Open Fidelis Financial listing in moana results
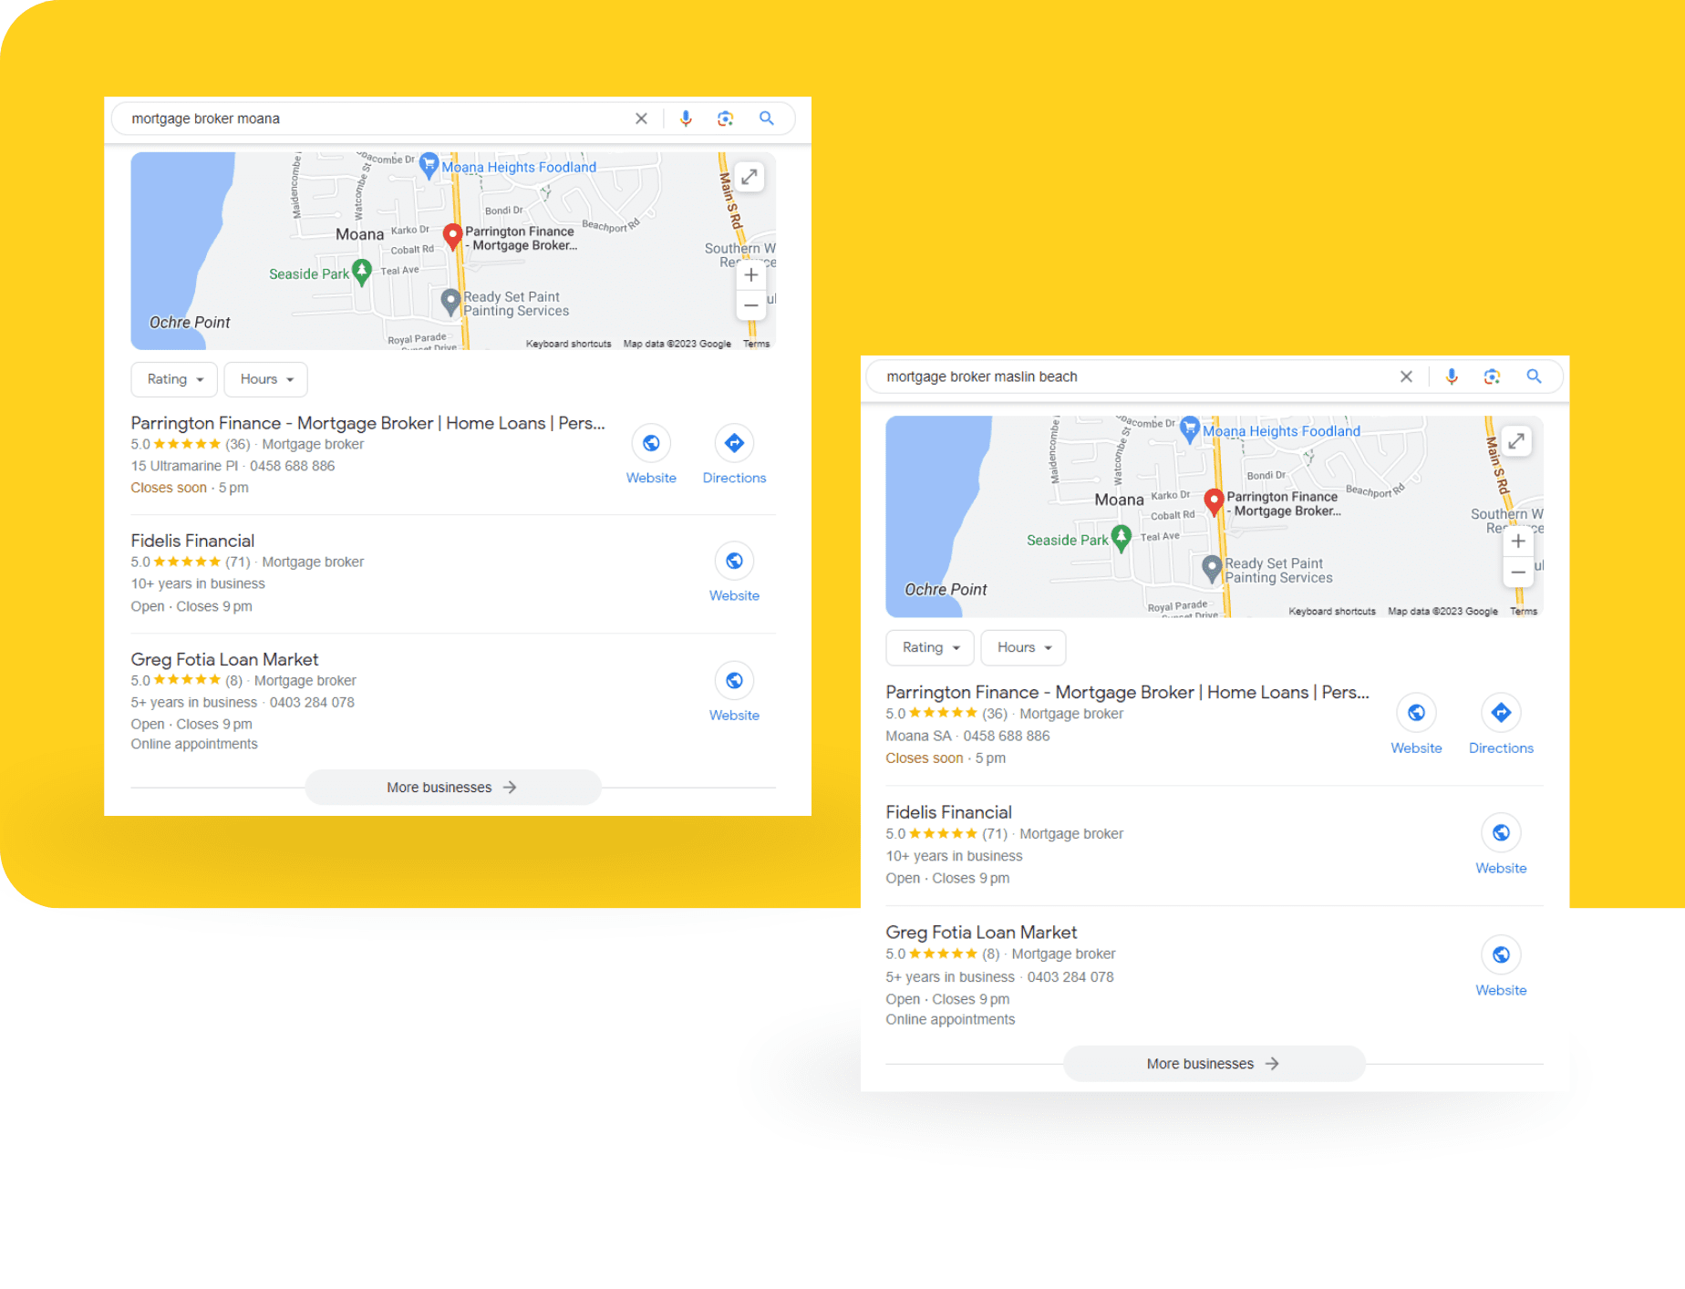This screenshot has height=1289, width=1685. [x=192, y=541]
